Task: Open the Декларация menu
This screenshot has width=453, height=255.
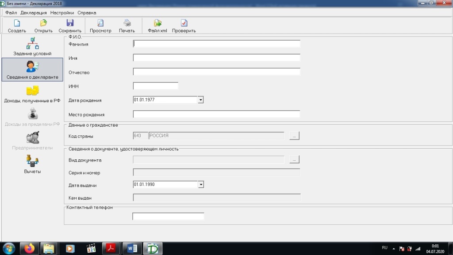Action: click(x=34, y=13)
